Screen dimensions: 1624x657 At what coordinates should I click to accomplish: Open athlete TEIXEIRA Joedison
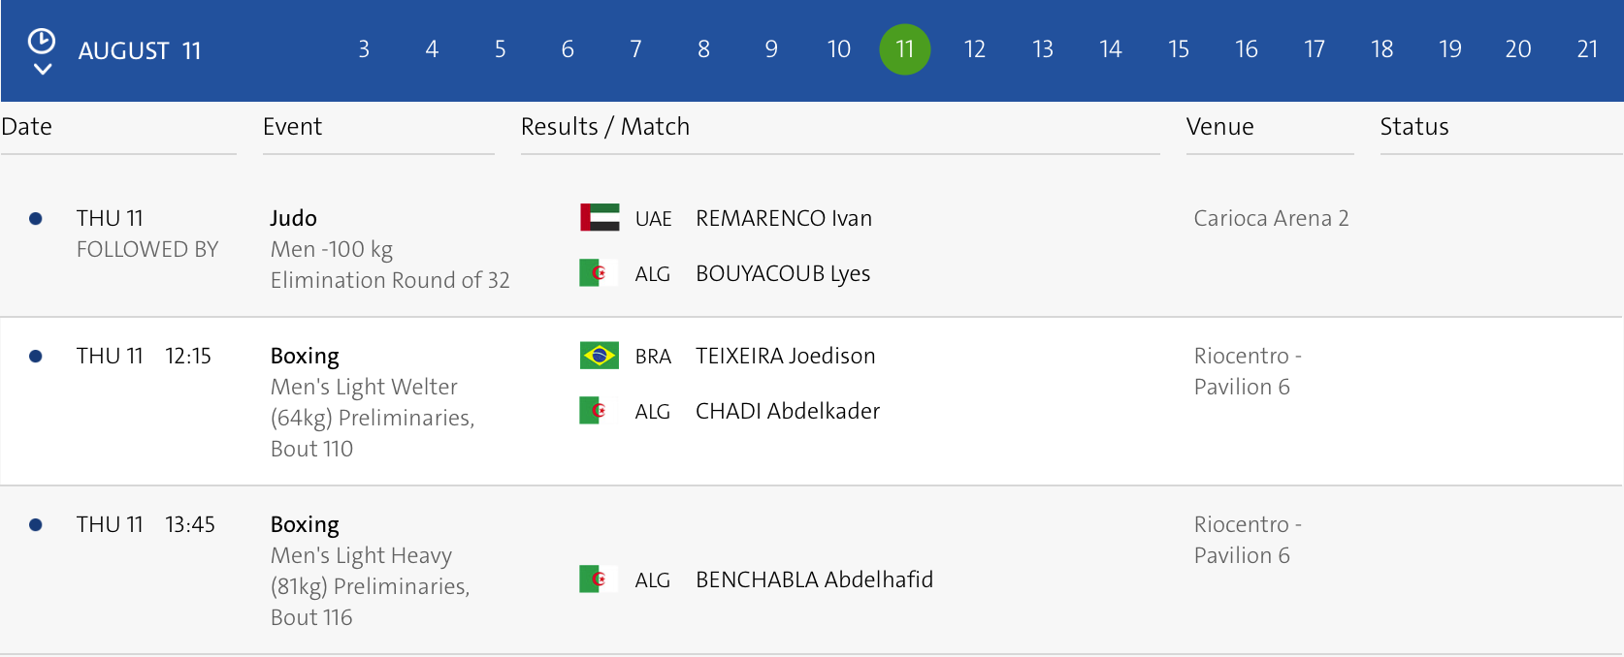785,356
